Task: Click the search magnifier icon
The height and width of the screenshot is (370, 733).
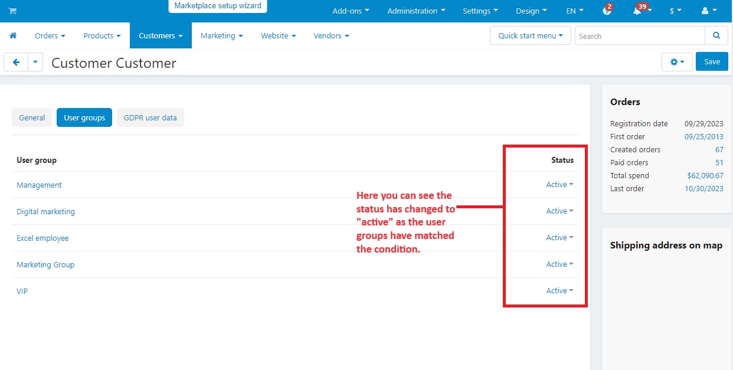Action: click(x=716, y=36)
